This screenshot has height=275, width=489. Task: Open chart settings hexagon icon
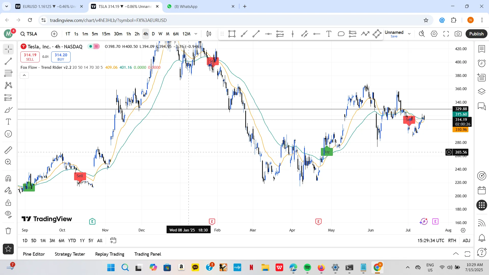tap(434, 34)
